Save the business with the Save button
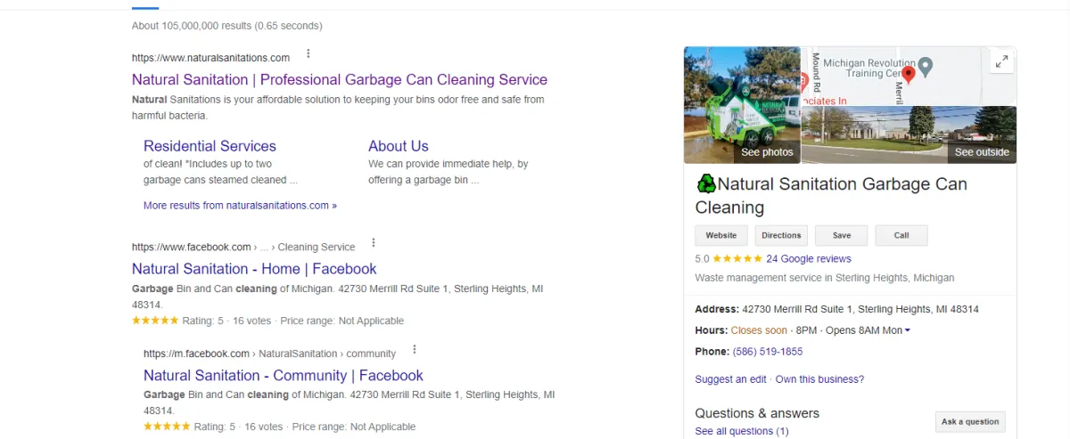This screenshot has width=1070, height=439. click(842, 235)
